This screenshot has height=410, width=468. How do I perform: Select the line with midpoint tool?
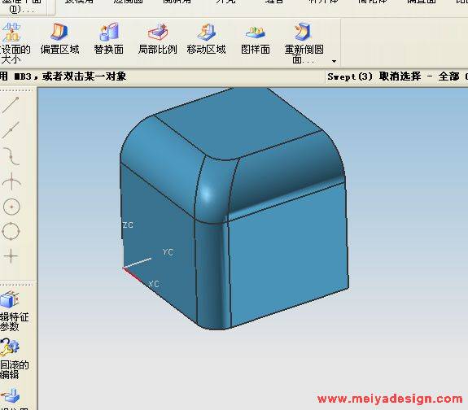click(11, 130)
